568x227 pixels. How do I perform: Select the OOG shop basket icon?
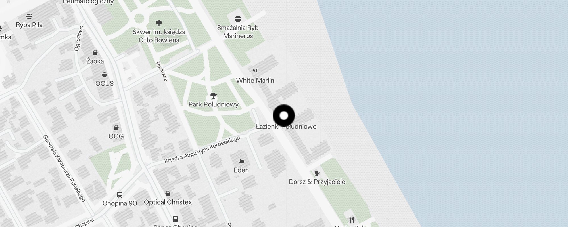point(116,128)
